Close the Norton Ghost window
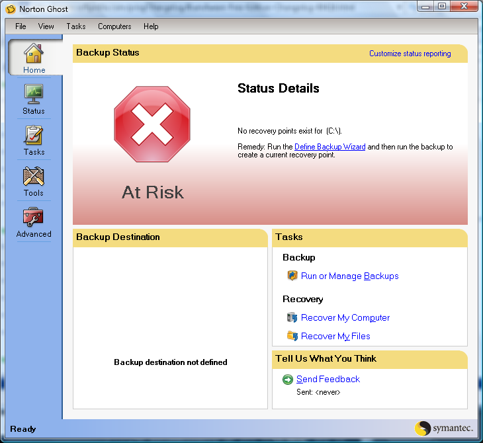483x443 pixels. point(464,7)
